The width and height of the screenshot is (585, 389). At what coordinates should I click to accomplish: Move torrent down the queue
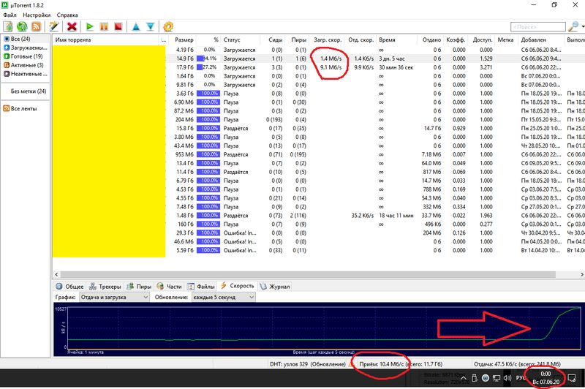tap(150, 26)
